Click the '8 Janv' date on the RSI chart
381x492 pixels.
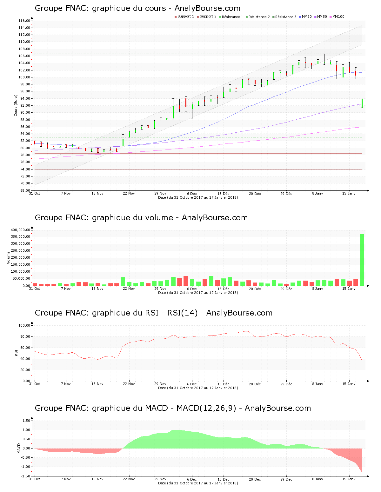[x=317, y=384]
